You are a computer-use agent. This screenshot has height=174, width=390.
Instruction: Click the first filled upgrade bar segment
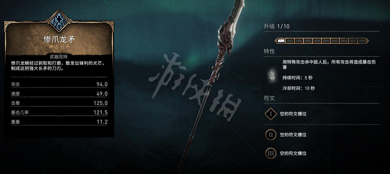[x=281, y=41]
